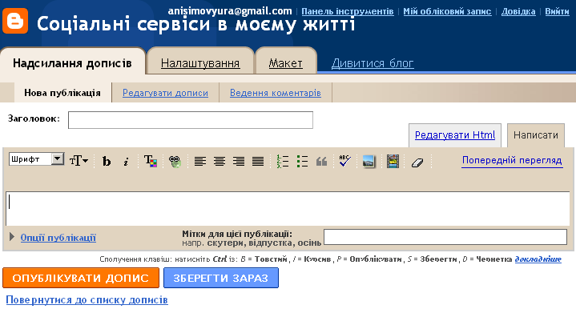
Task: Open the Панель інструментів link
Action: (x=348, y=11)
